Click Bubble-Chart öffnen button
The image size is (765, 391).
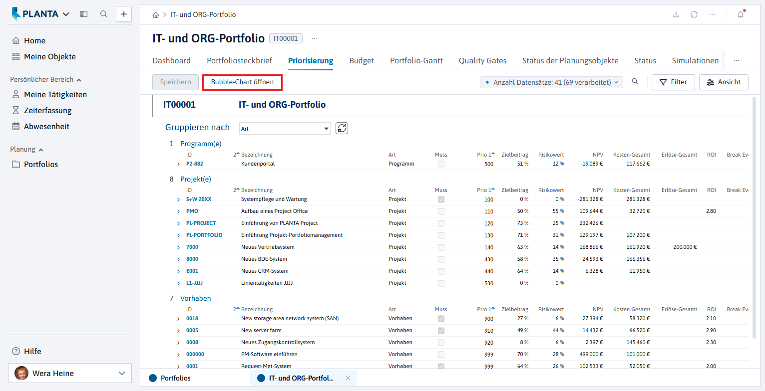coord(242,82)
